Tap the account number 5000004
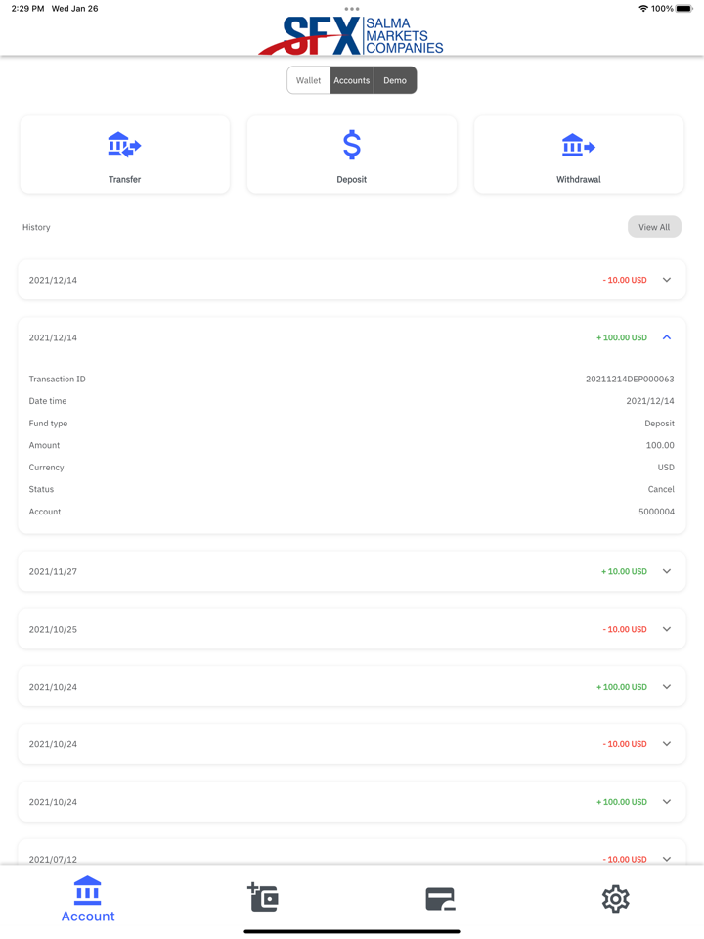Screen dimensions: 704x939 [656, 512]
